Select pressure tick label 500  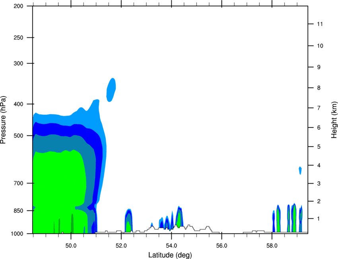(x=18, y=135)
